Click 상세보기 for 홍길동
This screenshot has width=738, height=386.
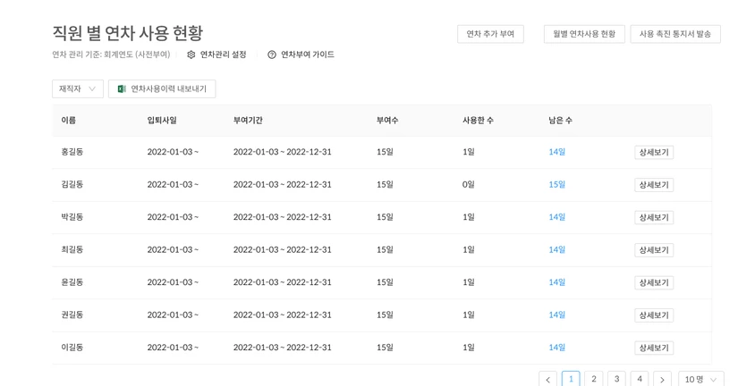(654, 152)
